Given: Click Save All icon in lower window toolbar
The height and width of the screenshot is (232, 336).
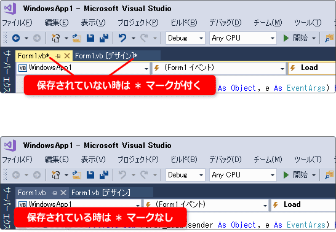Looking at the screenshot, I should (x=104, y=175).
